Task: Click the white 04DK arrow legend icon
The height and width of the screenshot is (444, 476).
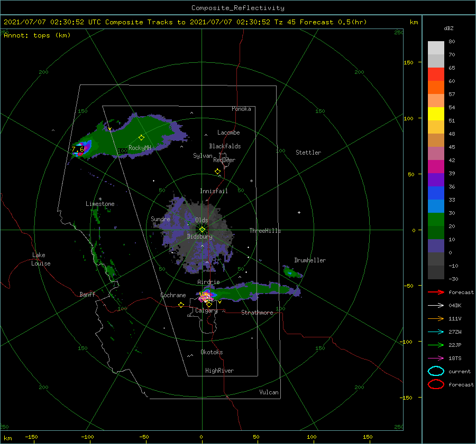Action: click(x=436, y=306)
